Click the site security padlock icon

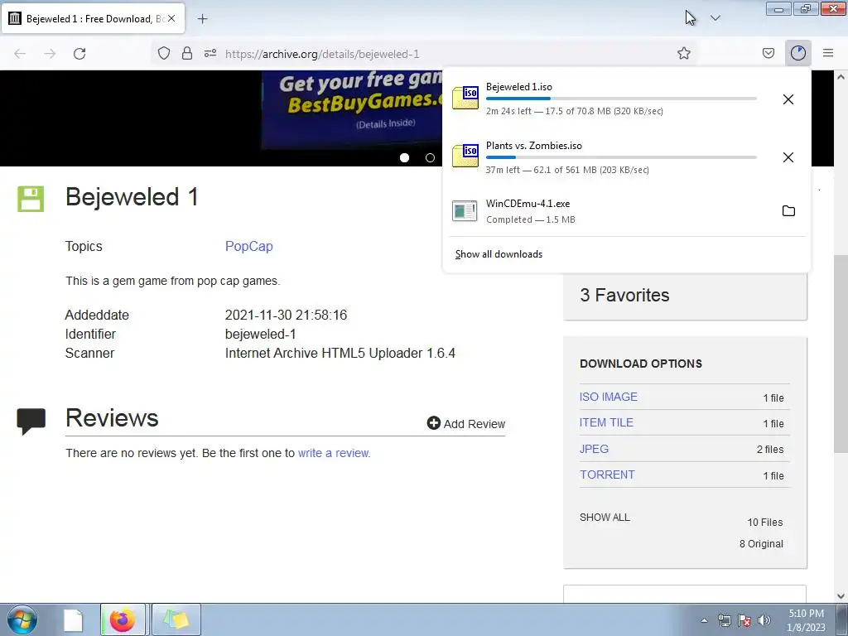point(187,53)
